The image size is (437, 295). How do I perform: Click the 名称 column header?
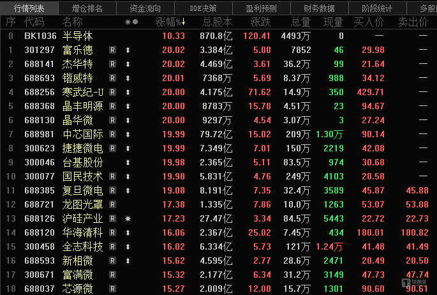pyautogui.click(x=73, y=22)
